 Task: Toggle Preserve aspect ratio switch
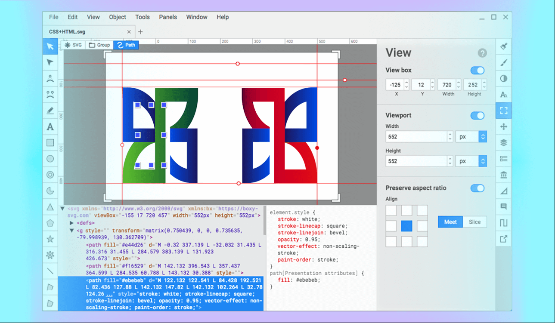pyautogui.click(x=477, y=188)
